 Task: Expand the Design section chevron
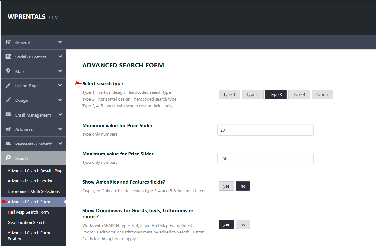click(60, 100)
